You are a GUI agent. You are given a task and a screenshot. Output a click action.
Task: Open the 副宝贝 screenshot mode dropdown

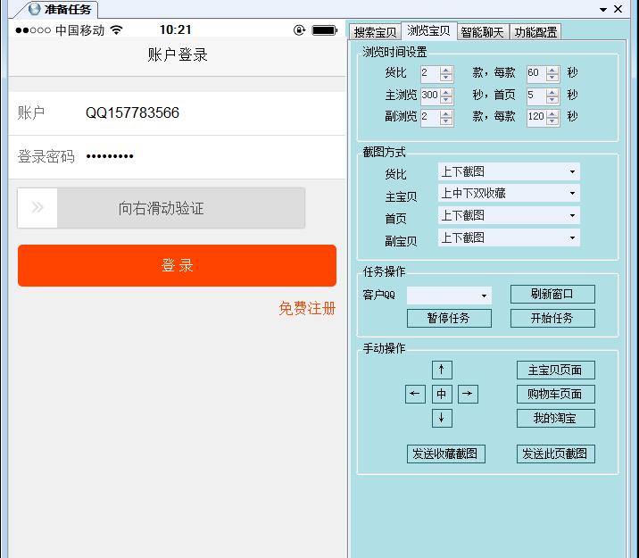coord(571,237)
